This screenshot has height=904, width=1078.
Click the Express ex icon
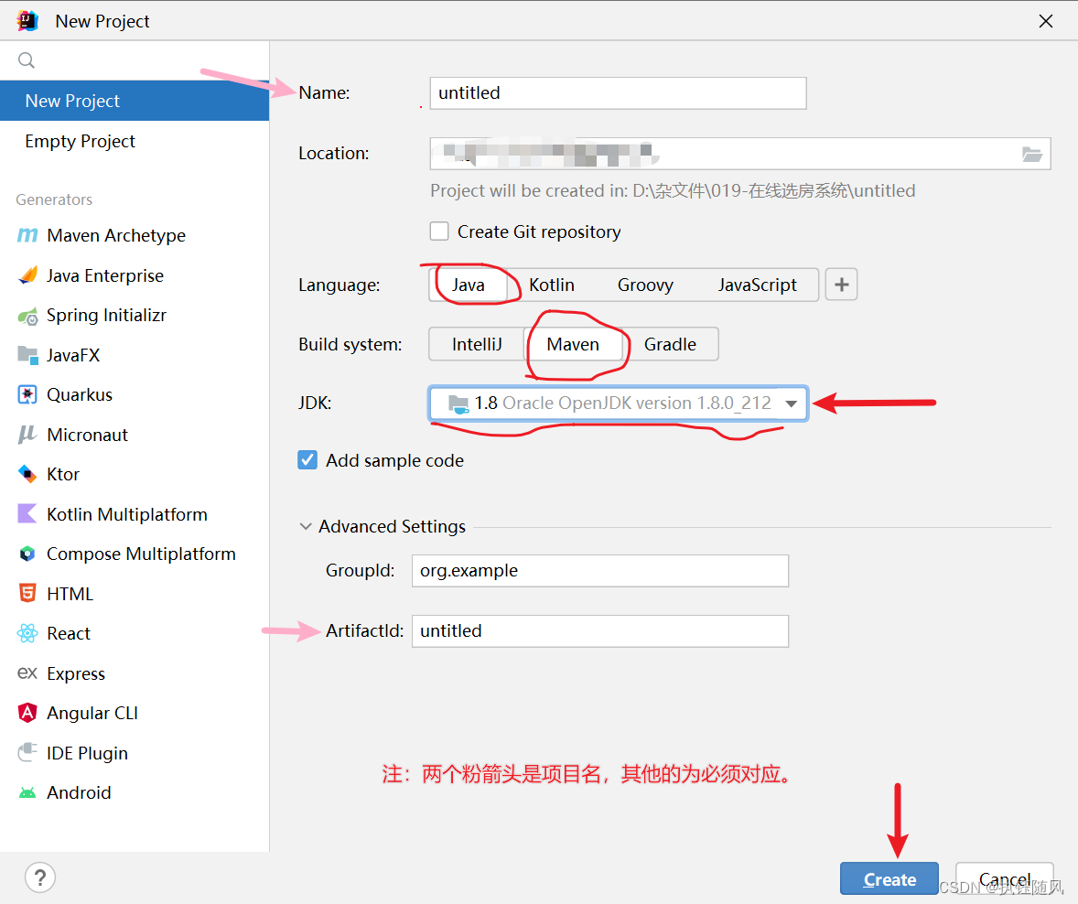(27, 673)
